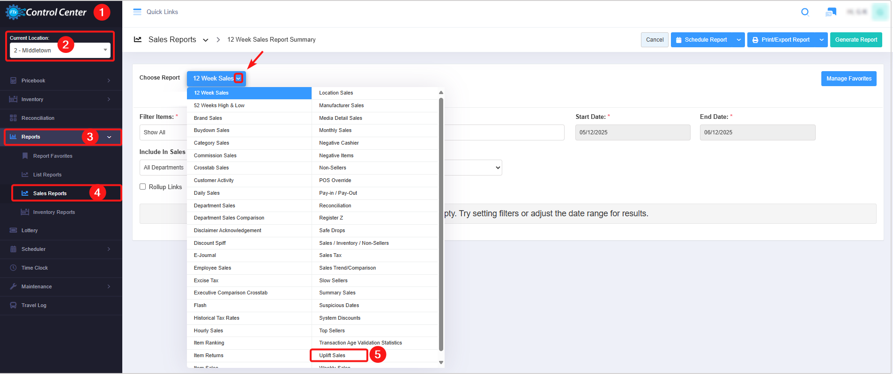Click the Maintenance wrench icon

13,286
